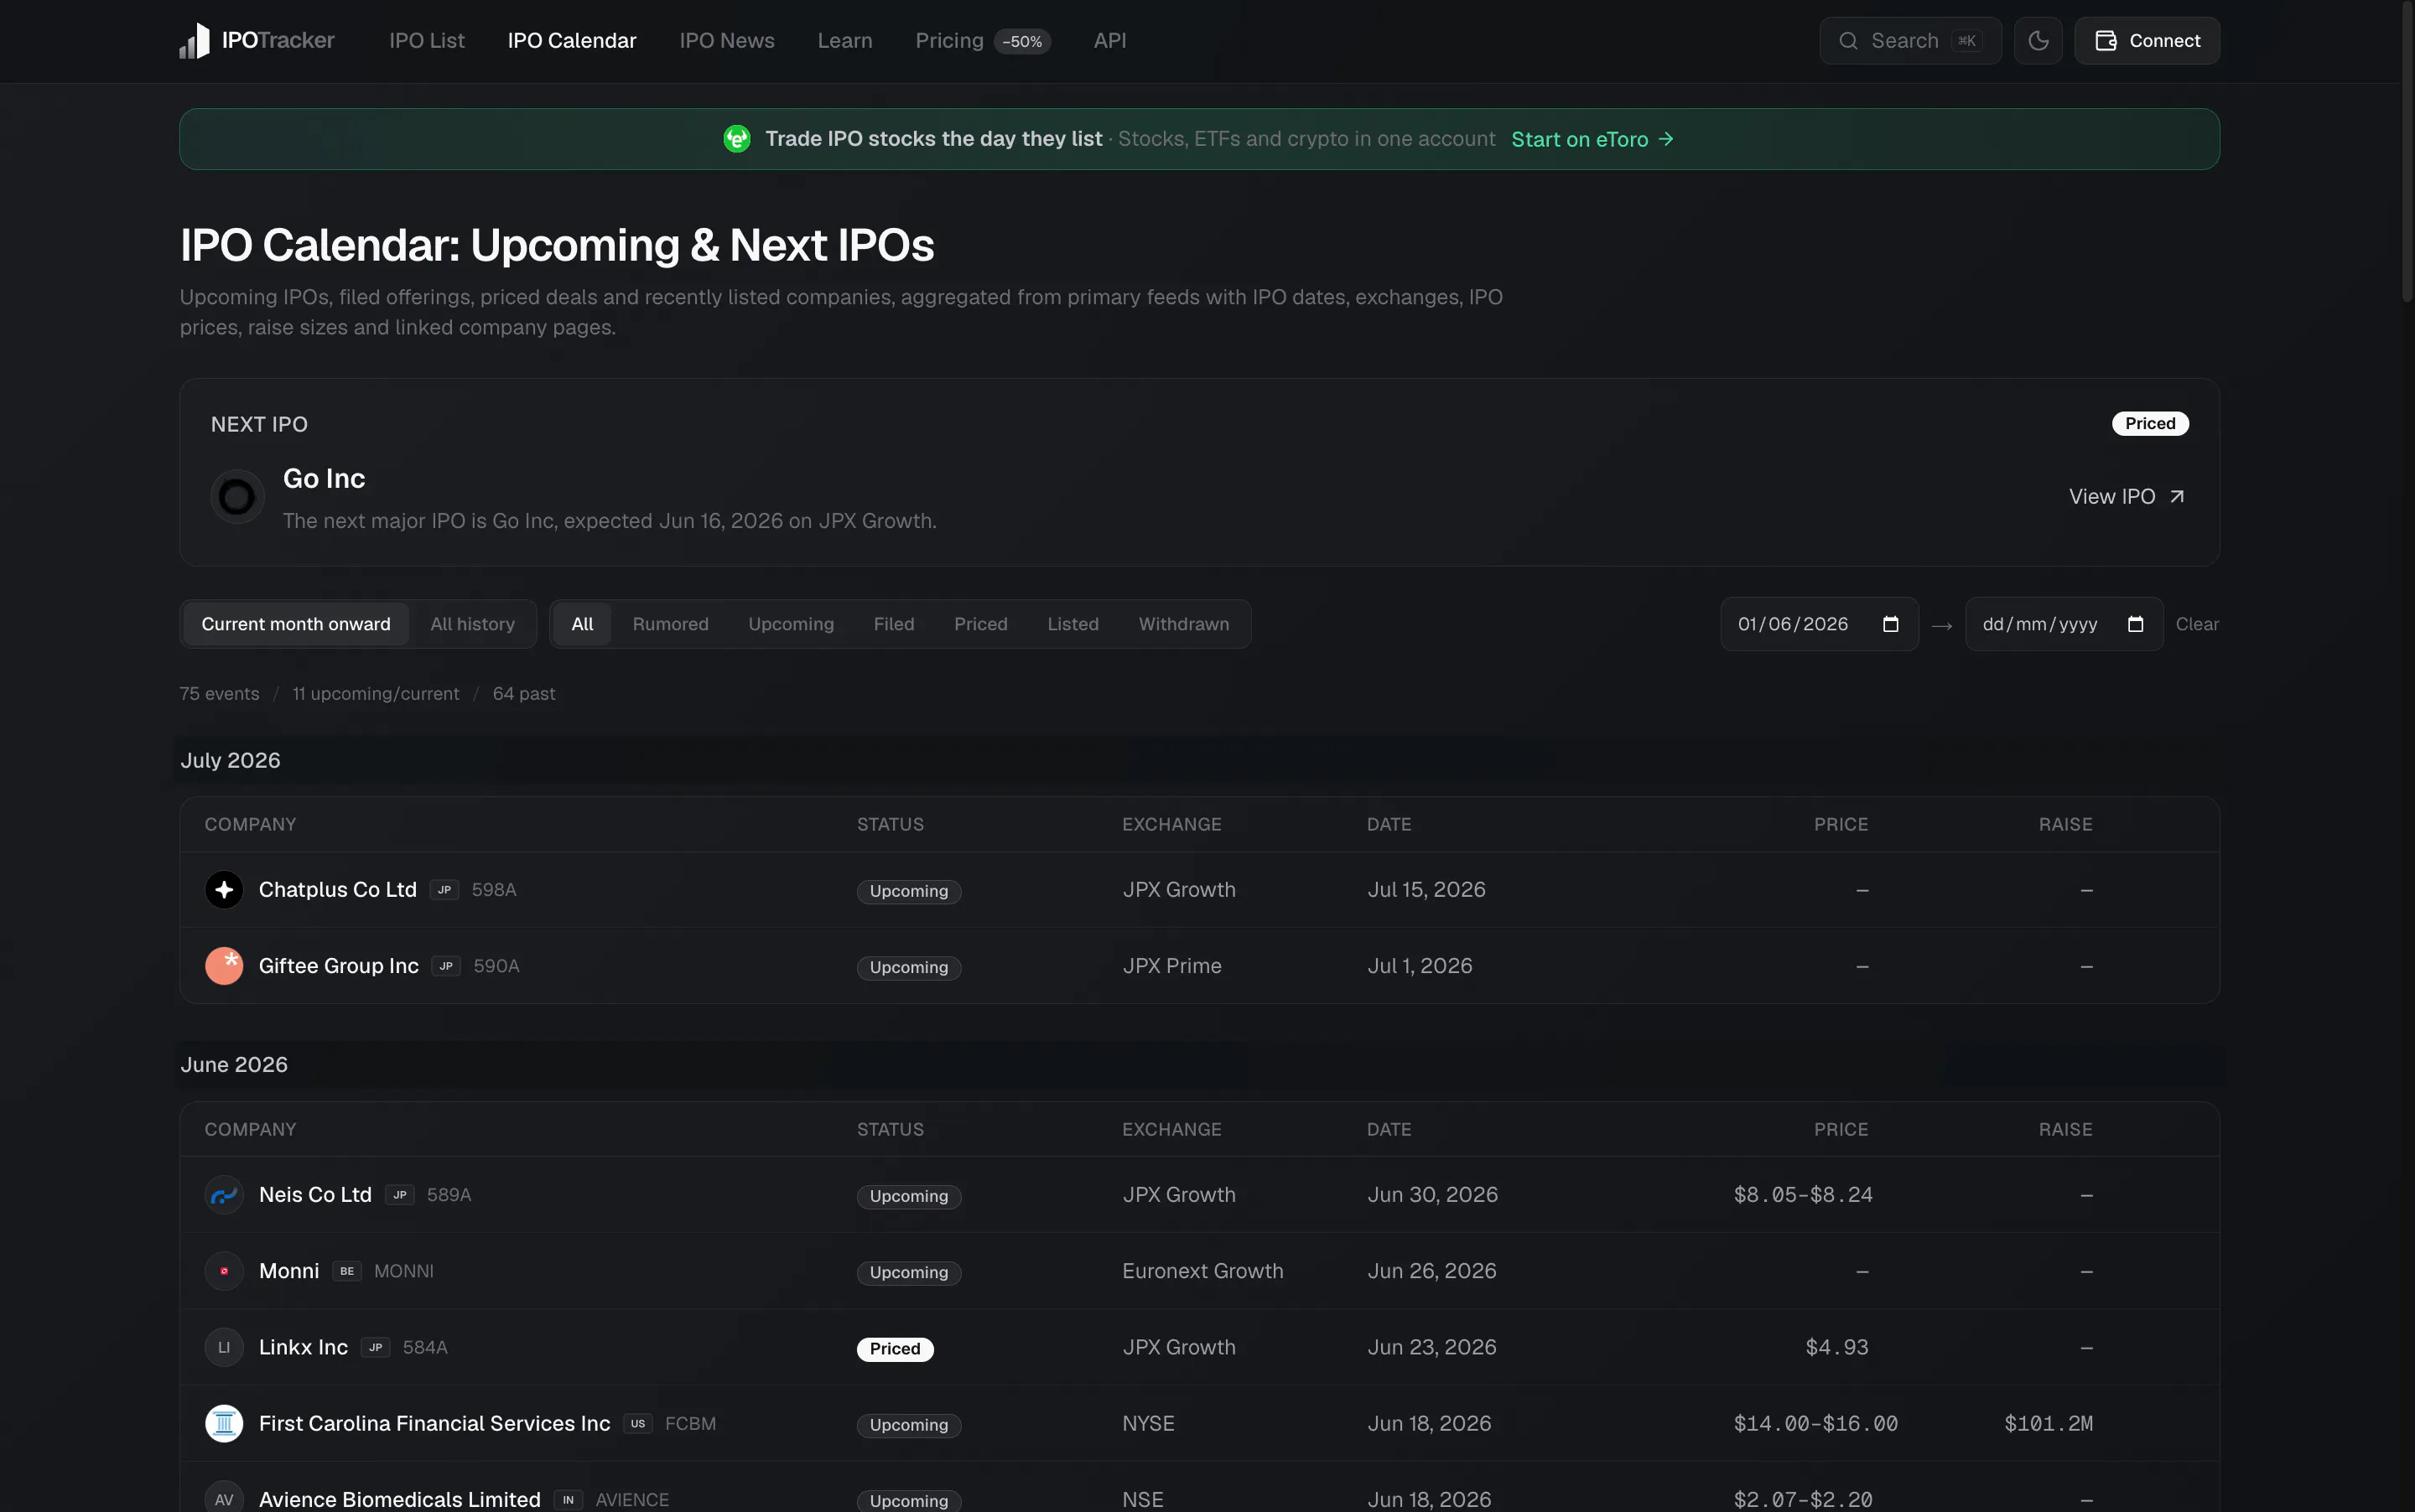The height and width of the screenshot is (1512, 2415).
Task: Open the API nav link
Action: point(1109,41)
